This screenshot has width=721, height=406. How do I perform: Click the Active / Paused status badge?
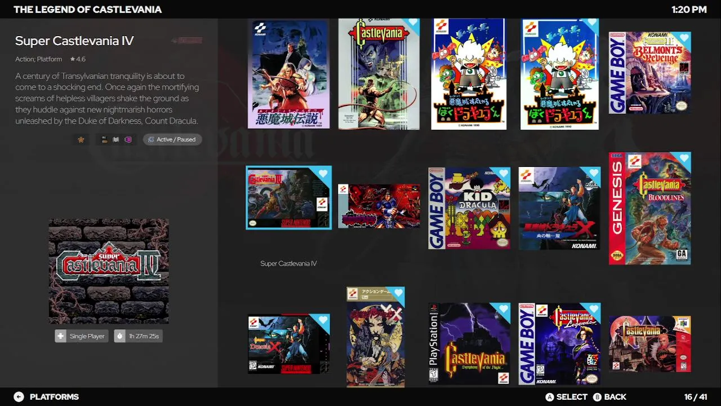click(x=172, y=139)
